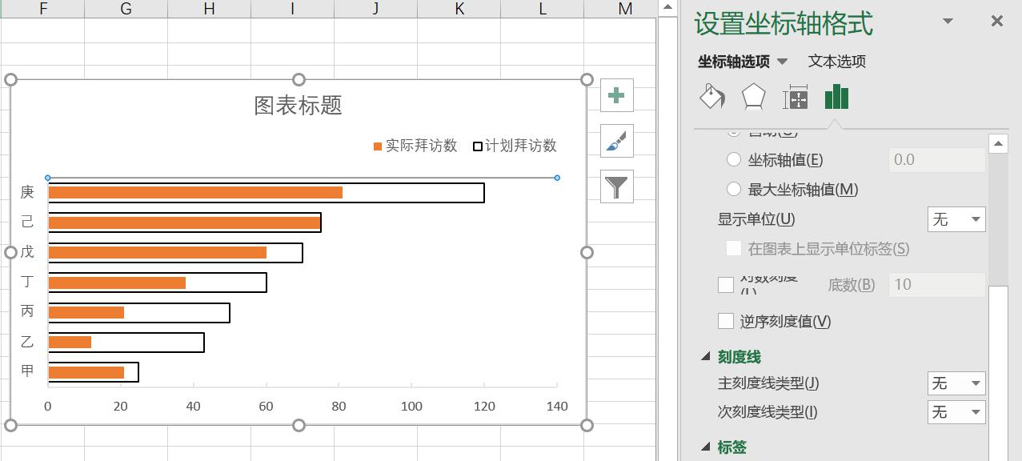Click the outlined legend marker for 计划拜访数
Screen dimensions: 1022x461
(478, 146)
